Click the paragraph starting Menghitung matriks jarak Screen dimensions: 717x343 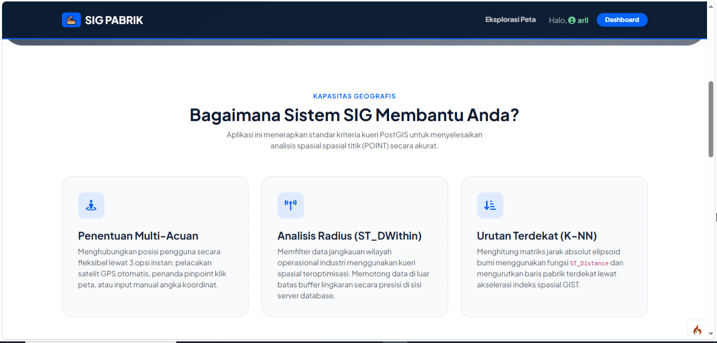(x=550, y=268)
